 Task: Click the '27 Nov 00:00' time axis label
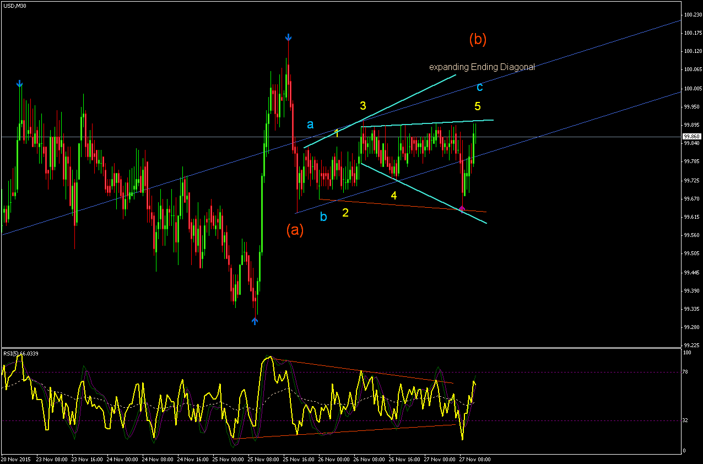[440, 458]
